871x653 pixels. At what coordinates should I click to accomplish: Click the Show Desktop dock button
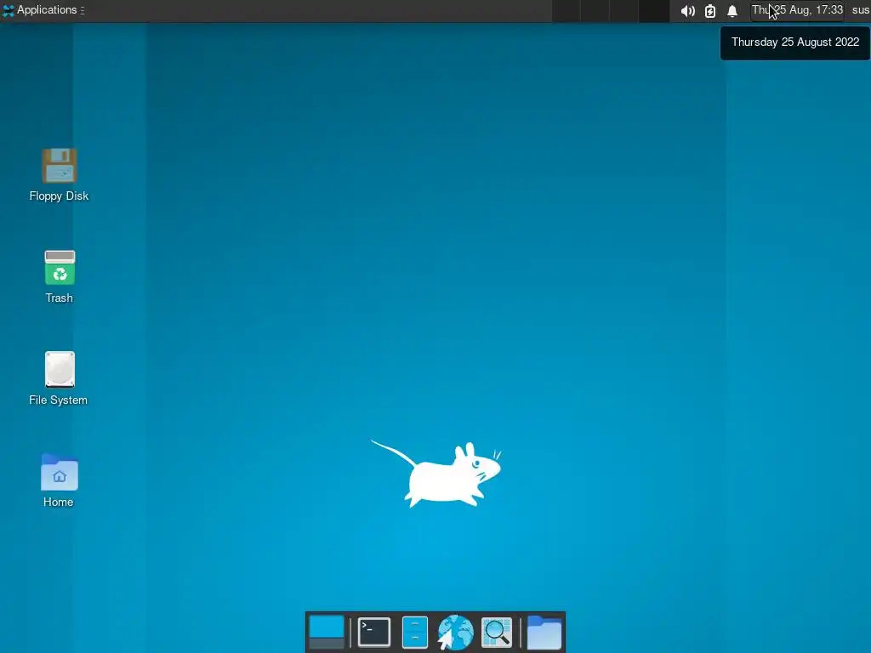coord(327,633)
